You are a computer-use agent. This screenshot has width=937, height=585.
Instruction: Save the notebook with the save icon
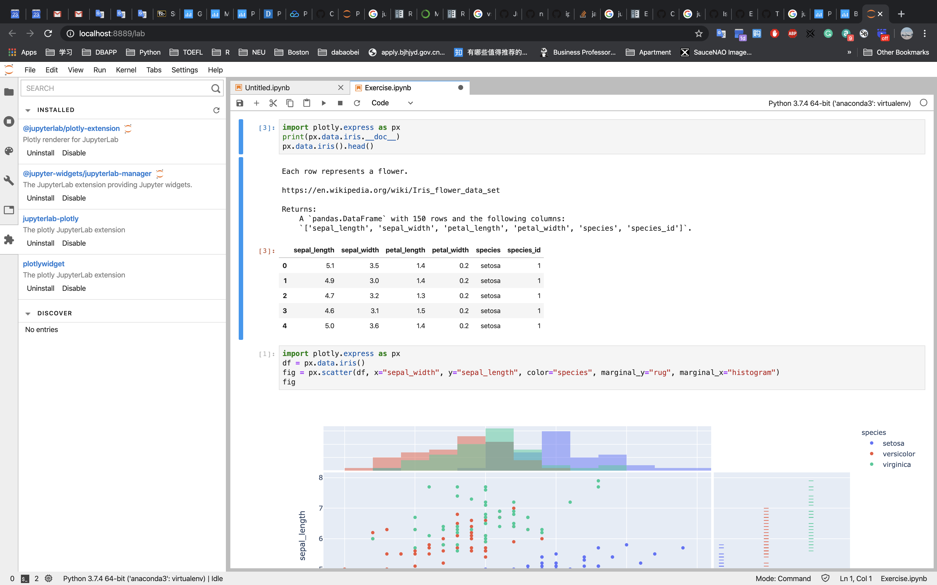(240, 103)
